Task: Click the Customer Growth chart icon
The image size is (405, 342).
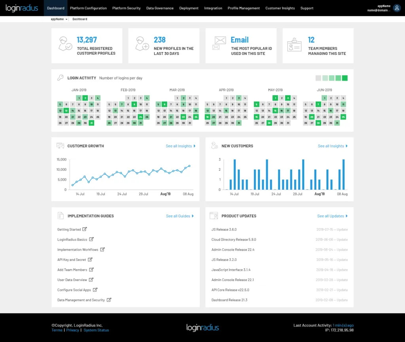Action: [x=61, y=146]
